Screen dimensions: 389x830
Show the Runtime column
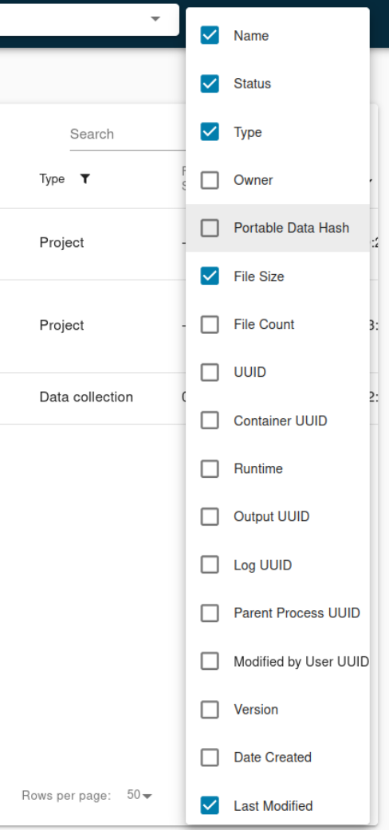point(210,469)
